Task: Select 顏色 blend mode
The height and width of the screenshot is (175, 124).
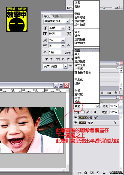Action: [x=77, y=98]
